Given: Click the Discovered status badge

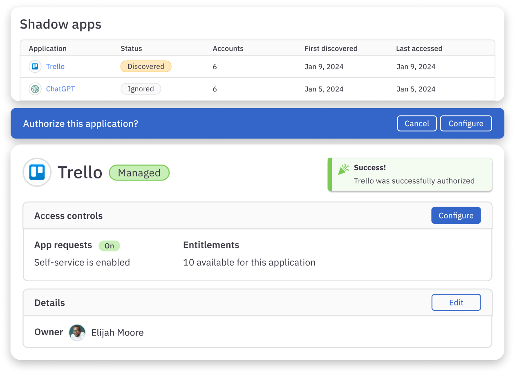Looking at the screenshot, I should coord(146,67).
